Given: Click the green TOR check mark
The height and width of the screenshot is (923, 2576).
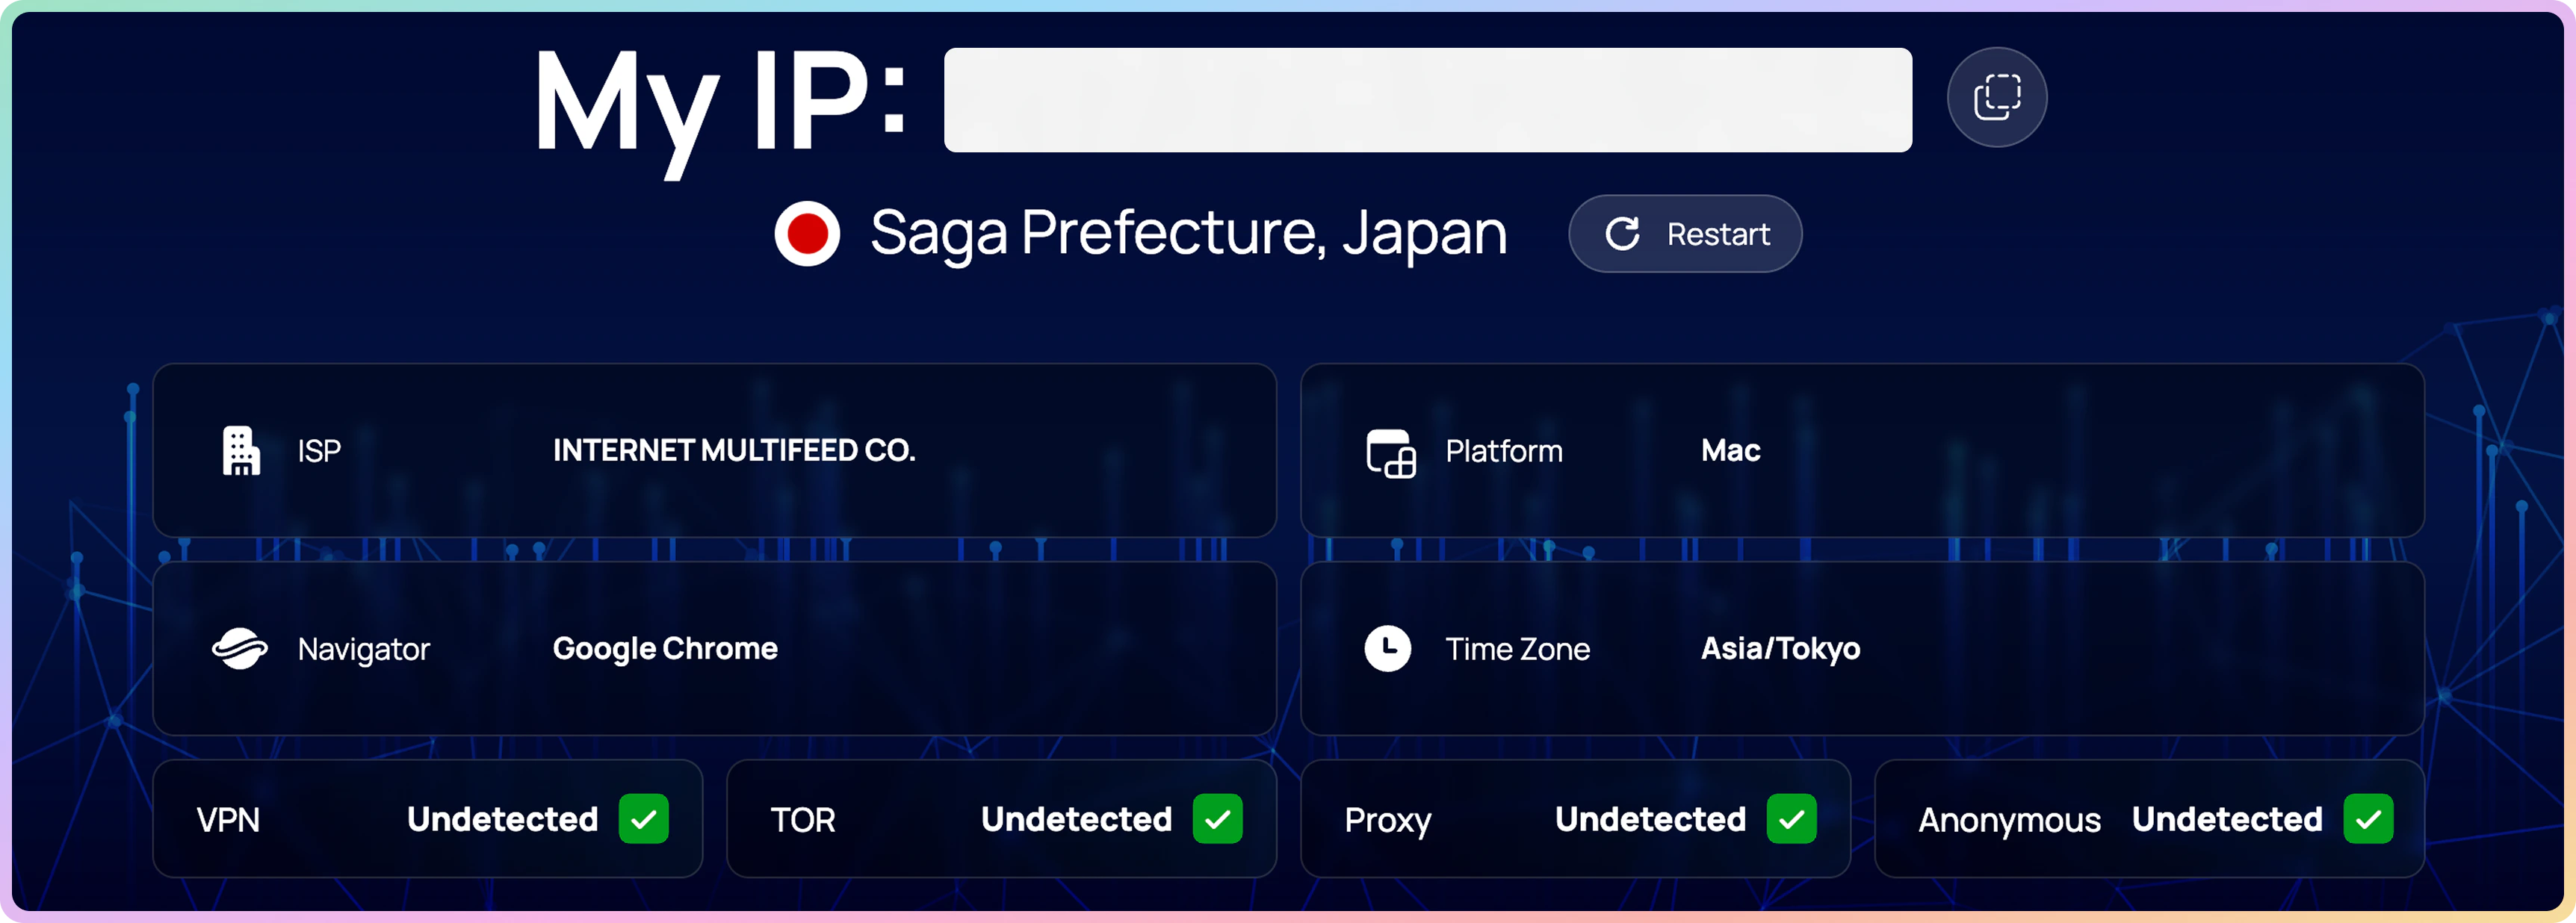Looking at the screenshot, I should pyautogui.click(x=1217, y=819).
